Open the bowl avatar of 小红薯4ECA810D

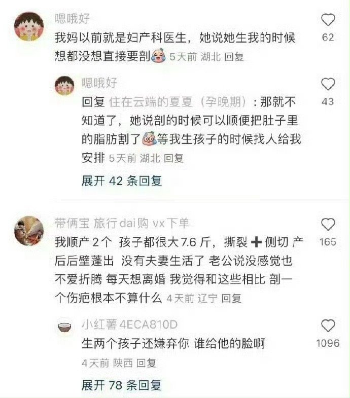click(64, 327)
